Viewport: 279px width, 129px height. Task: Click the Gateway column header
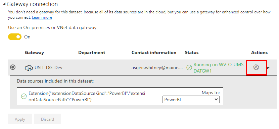point(34,52)
